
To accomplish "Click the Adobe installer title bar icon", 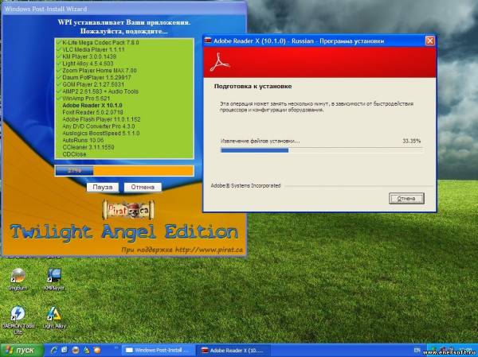I will point(208,41).
